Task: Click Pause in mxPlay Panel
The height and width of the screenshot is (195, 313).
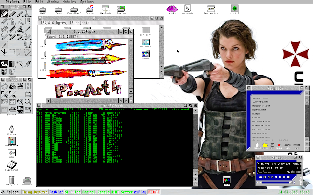Action: point(284,177)
